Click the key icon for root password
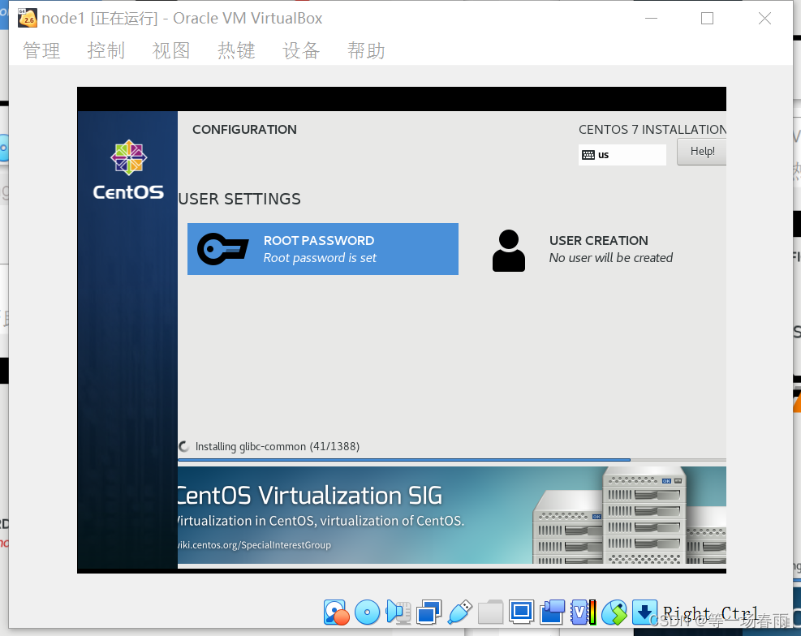Image resolution: width=801 pixels, height=636 pixels. point(222,249)
